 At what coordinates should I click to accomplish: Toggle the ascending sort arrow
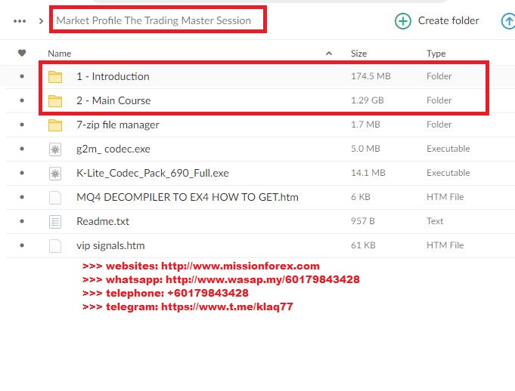tap(329, 54)
